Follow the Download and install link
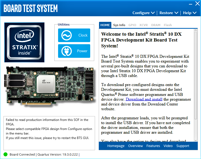This screenshot has height=159, width=201. click(144, 99)
